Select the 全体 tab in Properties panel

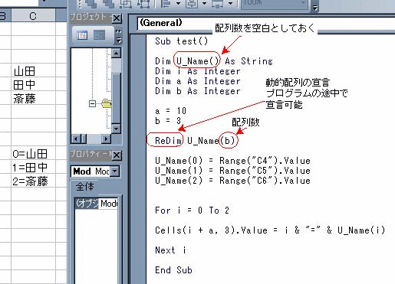point(85,187)
